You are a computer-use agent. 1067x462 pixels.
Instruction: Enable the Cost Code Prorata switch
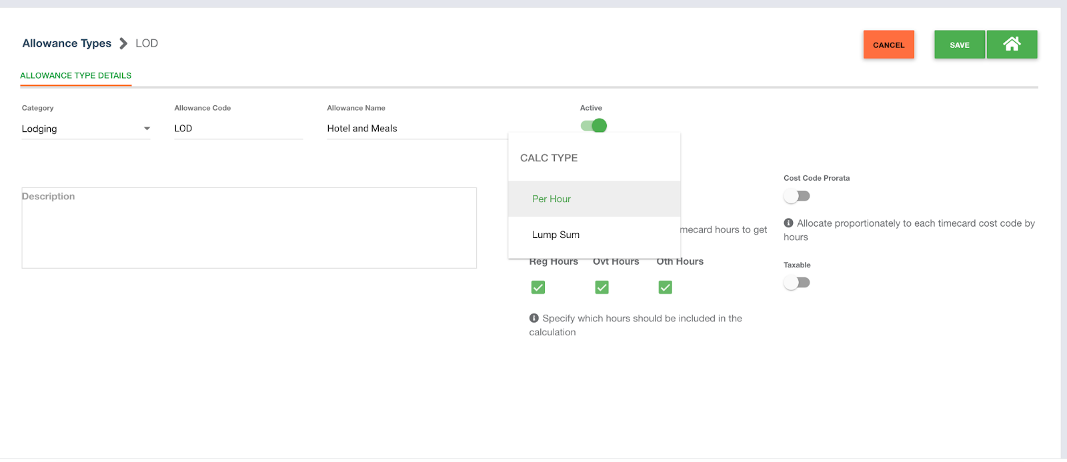(x=797, y=196)
